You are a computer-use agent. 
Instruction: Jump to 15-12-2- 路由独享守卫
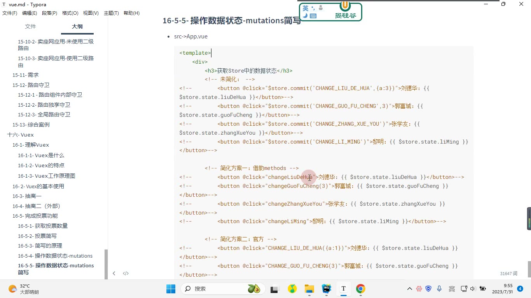click(44, 105)
